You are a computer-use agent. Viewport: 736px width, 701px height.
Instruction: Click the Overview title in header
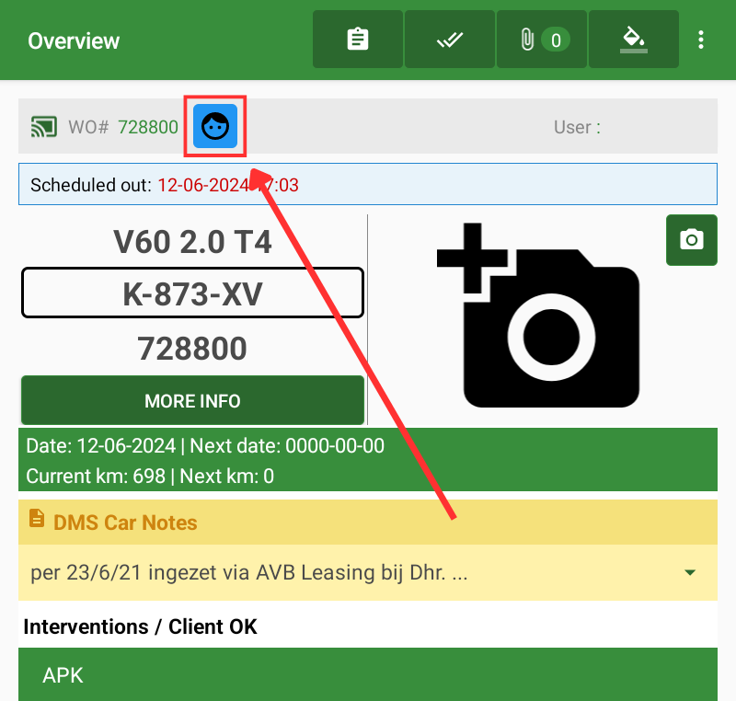(74, 40)
